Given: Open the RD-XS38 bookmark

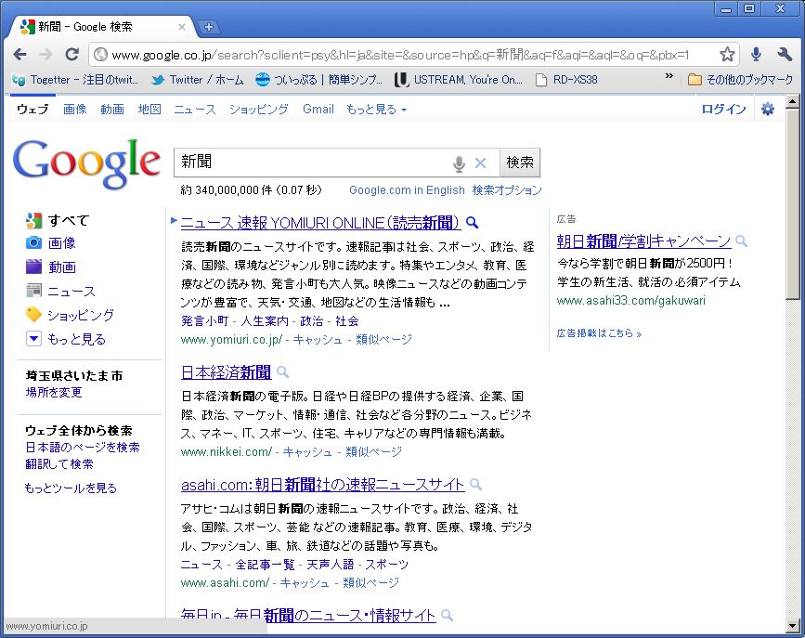Looking at the screenshot, I should (x=566, y=80).
